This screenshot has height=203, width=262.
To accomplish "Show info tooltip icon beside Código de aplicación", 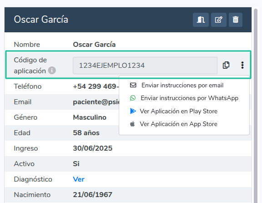I will [52, 71].
